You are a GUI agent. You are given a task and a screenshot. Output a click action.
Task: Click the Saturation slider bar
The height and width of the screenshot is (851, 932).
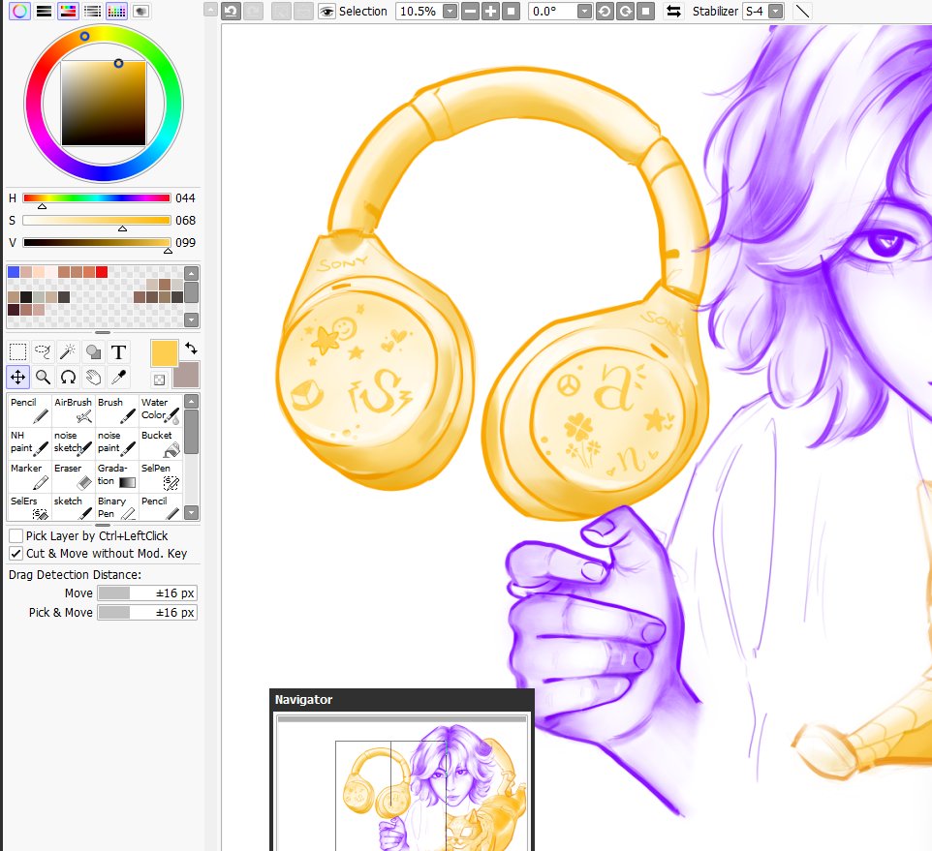pyautogui.click(x=96, y=221)
